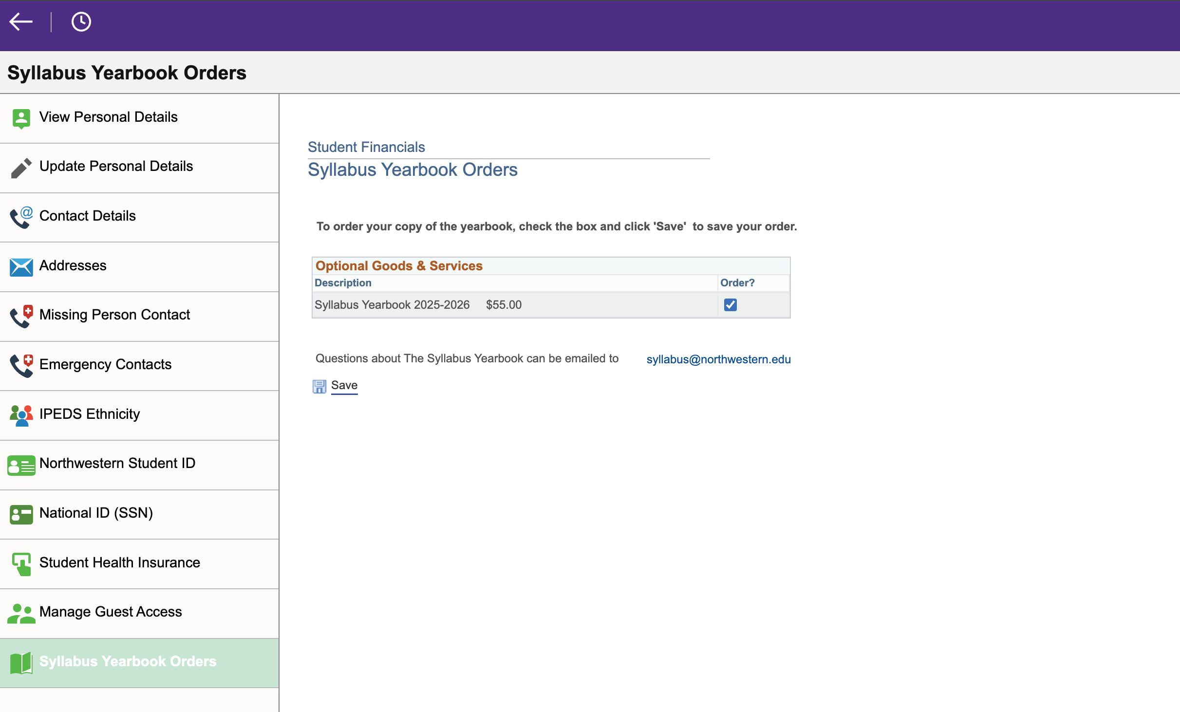The image size is (1180, 712).
Task: Uncheck the Syllabus Yearbook 2025-2026 order checkbox
Action: click(730, 305)
